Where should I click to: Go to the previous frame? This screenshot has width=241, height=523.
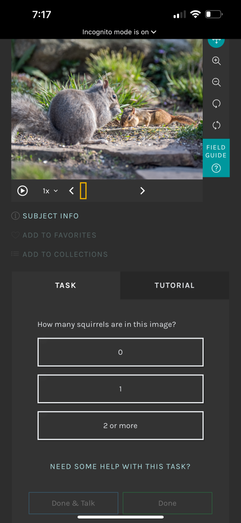71,191
